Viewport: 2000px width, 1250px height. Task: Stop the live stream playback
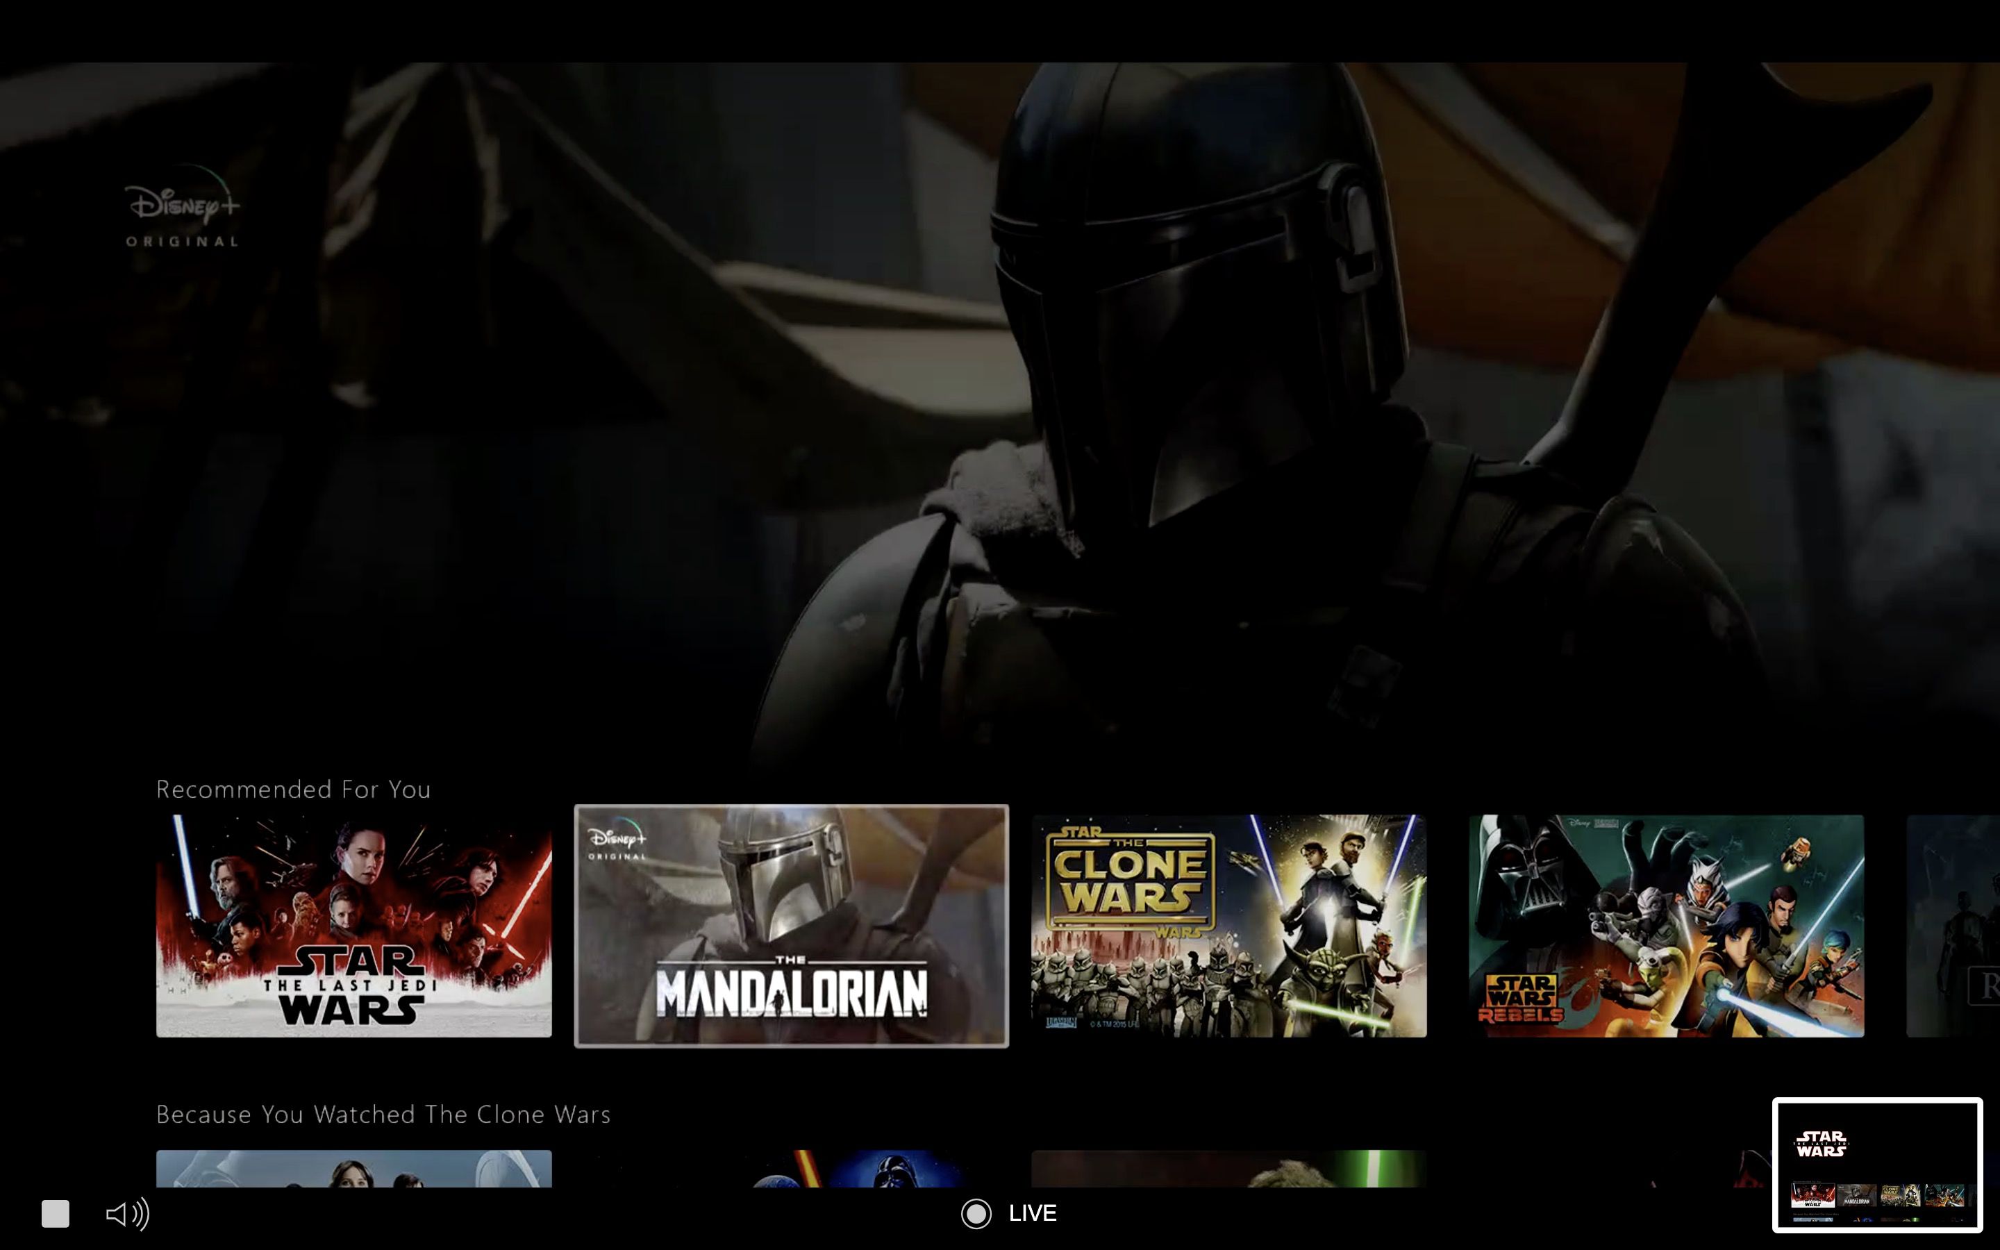(56, 1214)
